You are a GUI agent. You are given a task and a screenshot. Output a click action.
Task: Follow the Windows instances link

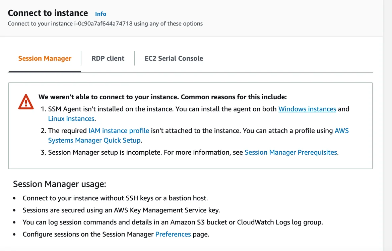[x=307, y=109]
